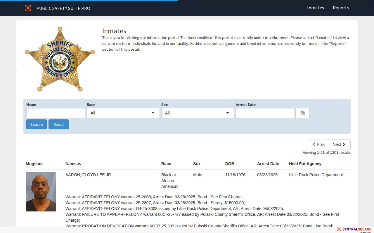The height and width of the screenshot is (233, 374).
Task: Click arrest date cell 03/22/2025
Action: [x=267, y=175]
